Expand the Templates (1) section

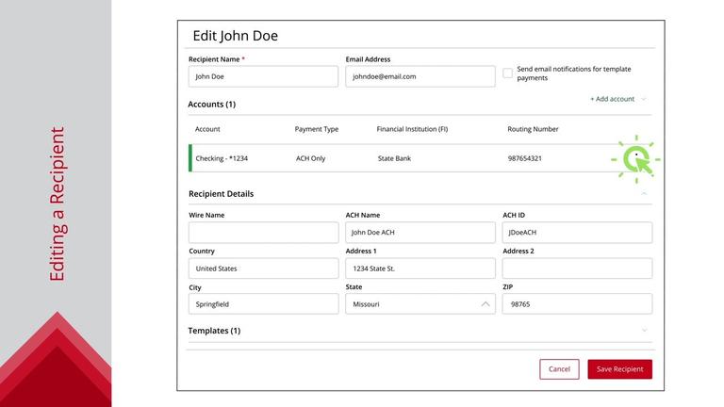[x=645, y=331]
